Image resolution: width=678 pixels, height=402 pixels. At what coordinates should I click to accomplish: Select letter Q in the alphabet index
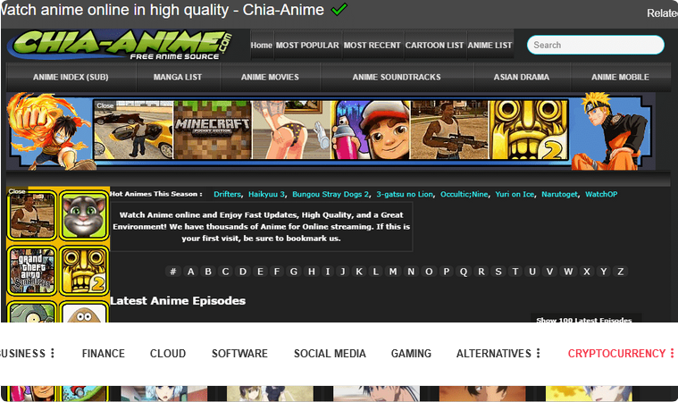click(x=464, y=272)
